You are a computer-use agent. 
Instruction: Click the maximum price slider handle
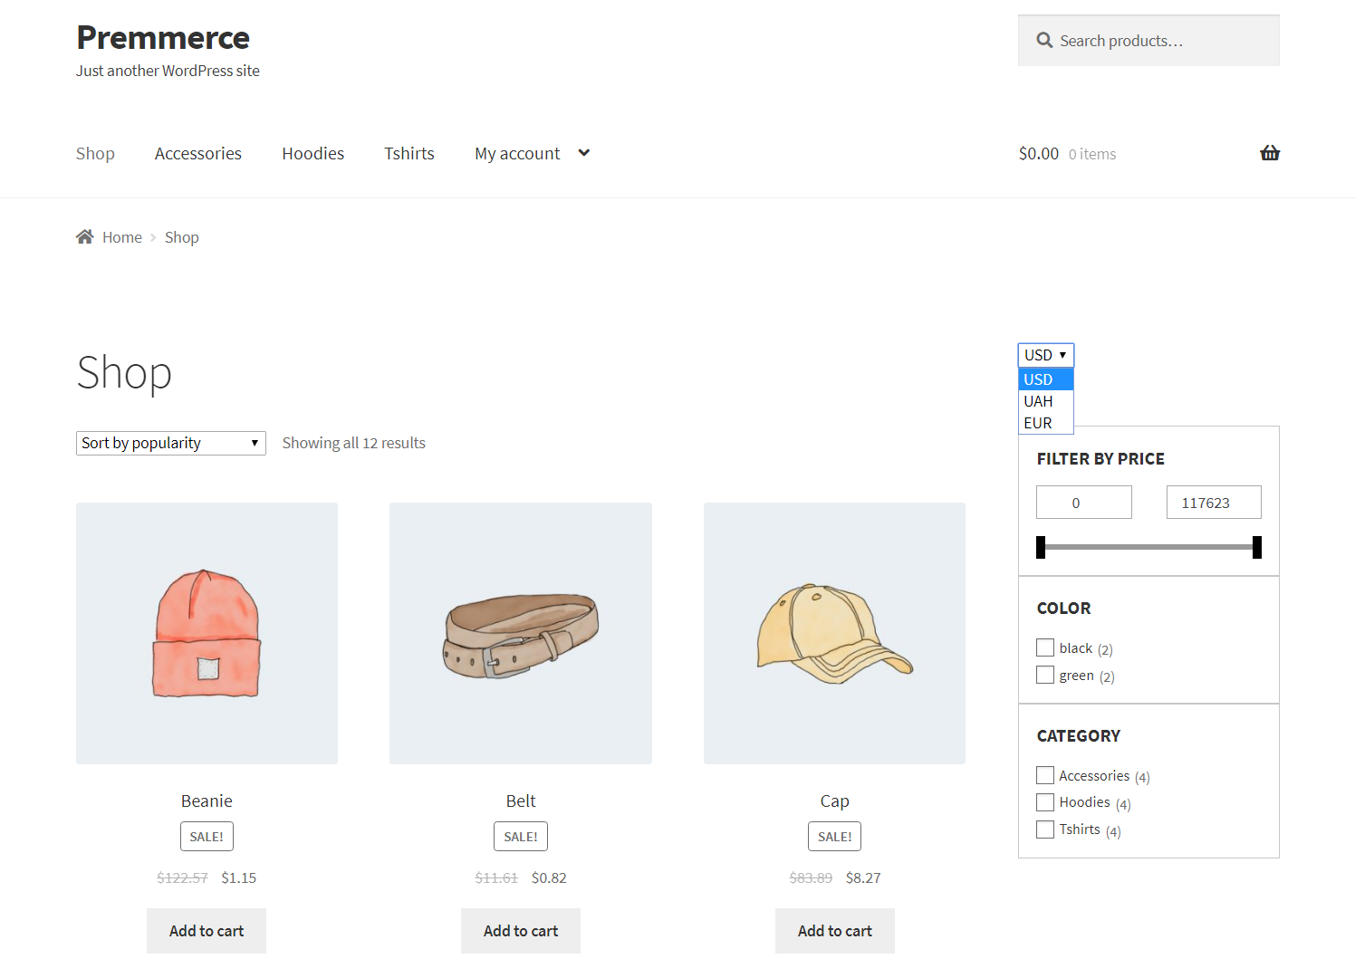coord(1256,547)
